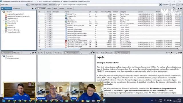Switch to the Vínculos tab
This screenshot has height=103, width=183.
tap(69, 9)
